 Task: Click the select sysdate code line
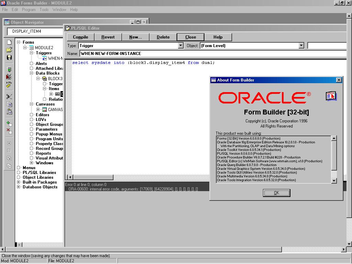pyautogui.click(x=143, y=63)
